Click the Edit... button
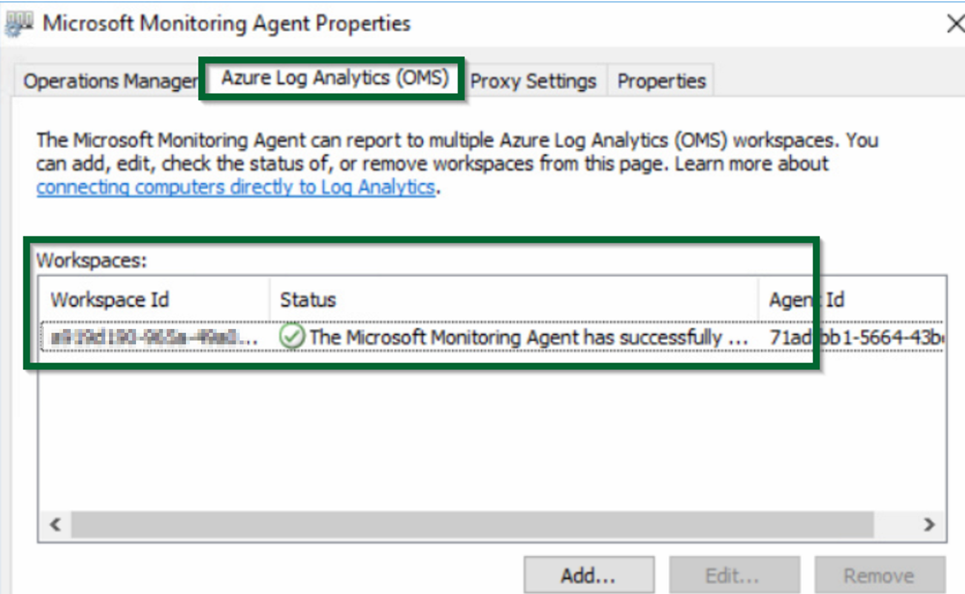This screenshot has width=965, height=594. [x=733, y=575]
